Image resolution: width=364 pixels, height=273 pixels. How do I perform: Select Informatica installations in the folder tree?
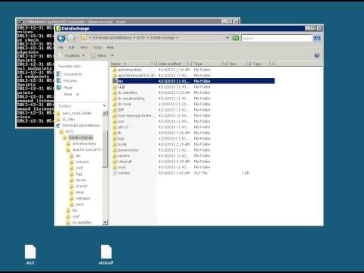coord(81,125)
